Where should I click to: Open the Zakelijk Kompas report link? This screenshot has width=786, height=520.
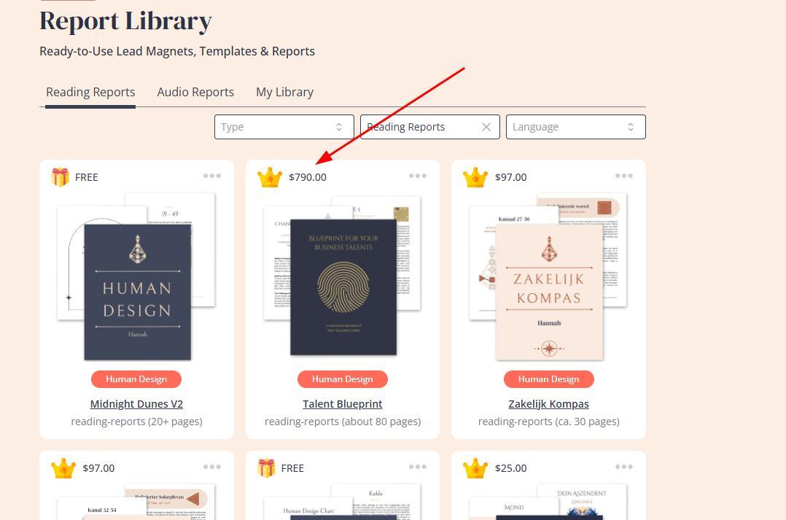click(x=548, y=403)
